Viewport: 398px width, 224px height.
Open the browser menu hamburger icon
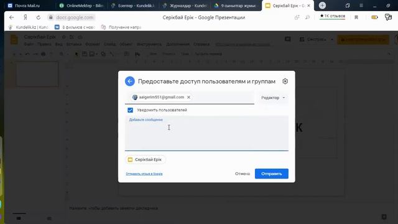pos(361,6)
